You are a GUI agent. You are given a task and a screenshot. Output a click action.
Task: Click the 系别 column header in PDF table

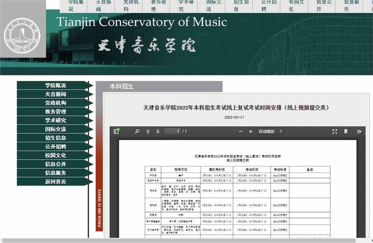pyautogui.click(x=153, y=170)
